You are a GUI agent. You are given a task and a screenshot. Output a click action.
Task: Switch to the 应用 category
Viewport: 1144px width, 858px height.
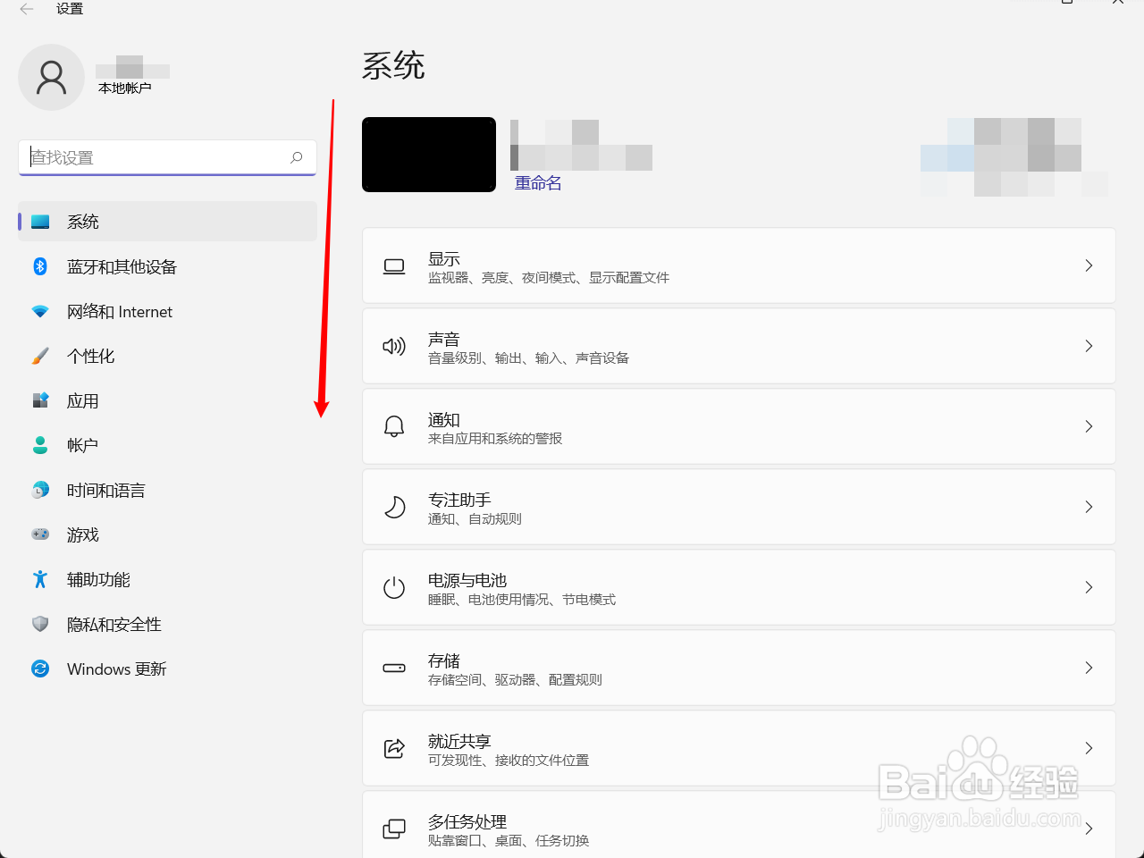(167, 400)
